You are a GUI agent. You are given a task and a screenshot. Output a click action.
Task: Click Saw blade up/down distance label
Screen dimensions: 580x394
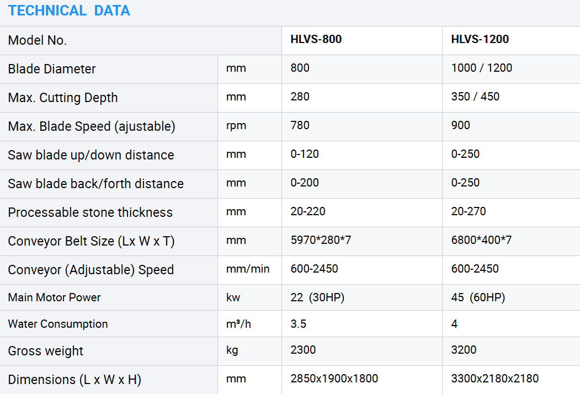91,155
